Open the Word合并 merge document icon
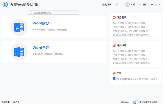Image resolution: width=163 pixels, height=104 pixels. coord(19,52)
